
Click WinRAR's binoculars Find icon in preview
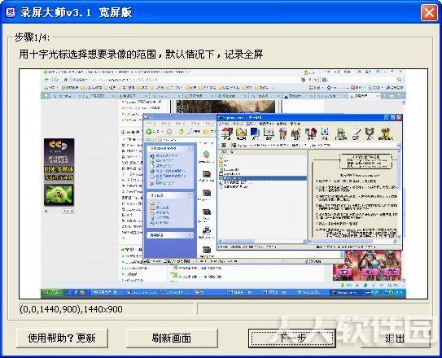pos(295,133)
